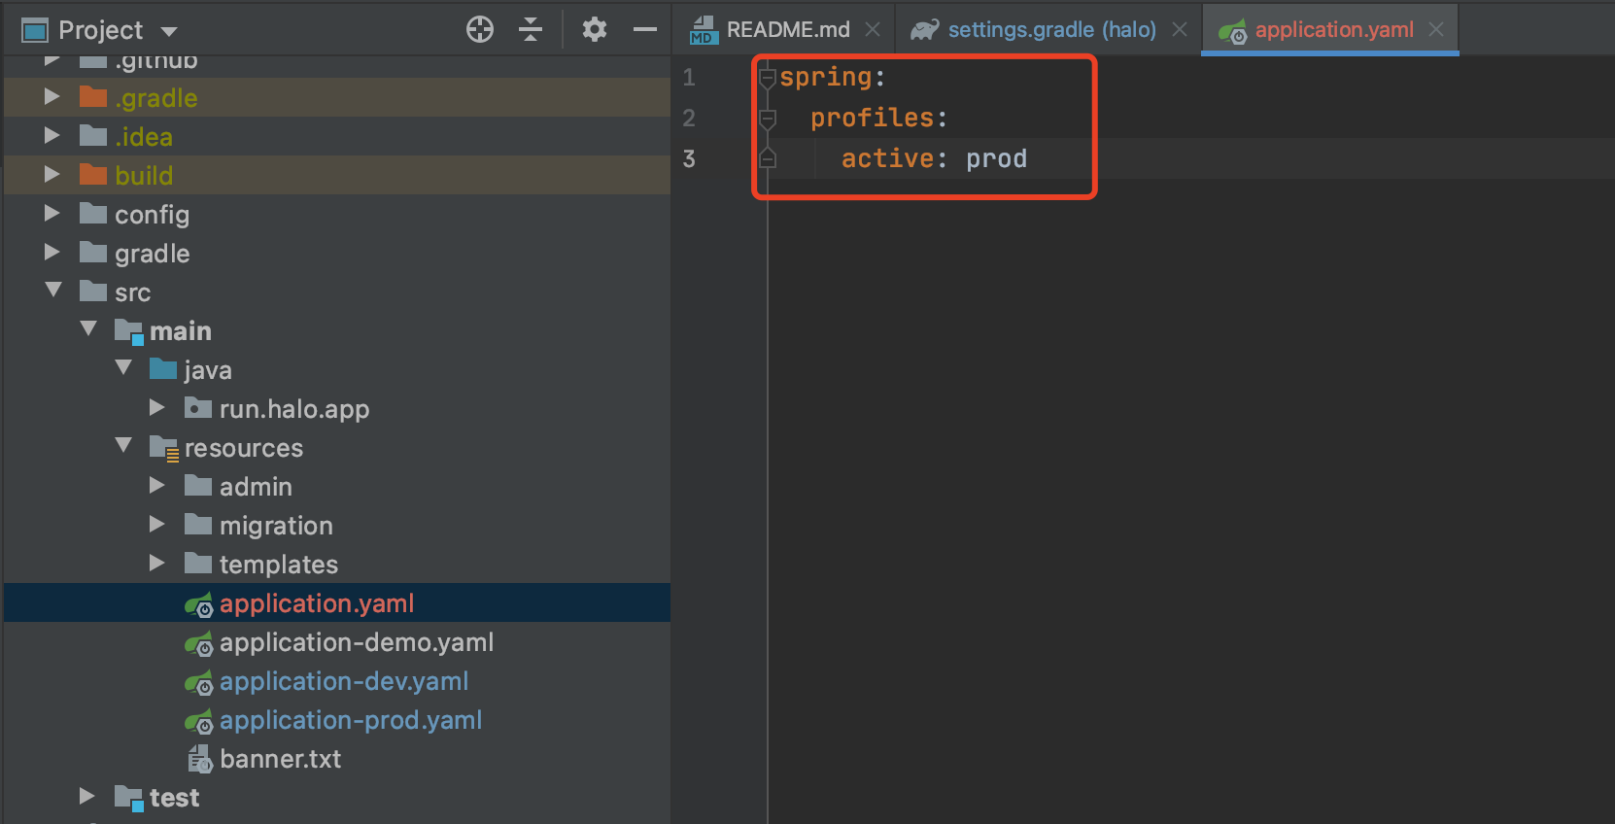Collapse the main folder
Viewport: 1615px width, 824px height.
click(88, 329)
